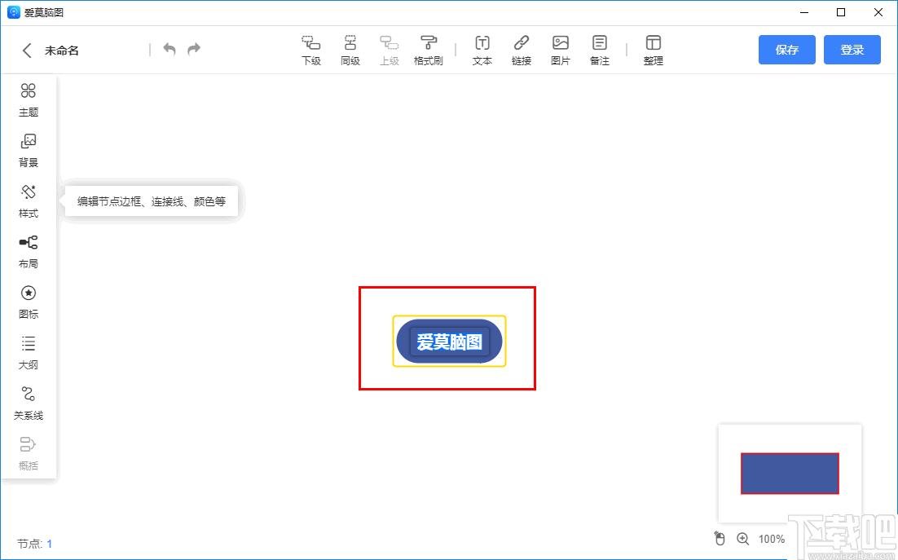Image resolution: width=898 pixels, height=560 pixels.
Task: Tidy up the layout with 整理
Action: (653, 50)
